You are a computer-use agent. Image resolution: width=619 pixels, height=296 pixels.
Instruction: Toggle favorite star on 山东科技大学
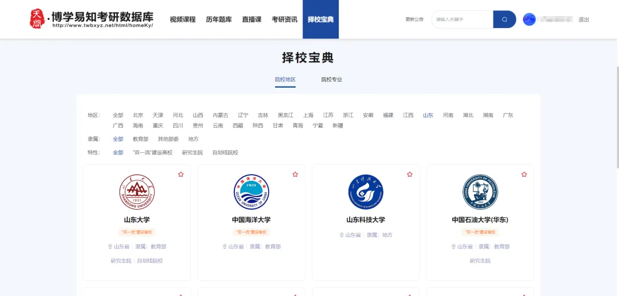point(410,174)
